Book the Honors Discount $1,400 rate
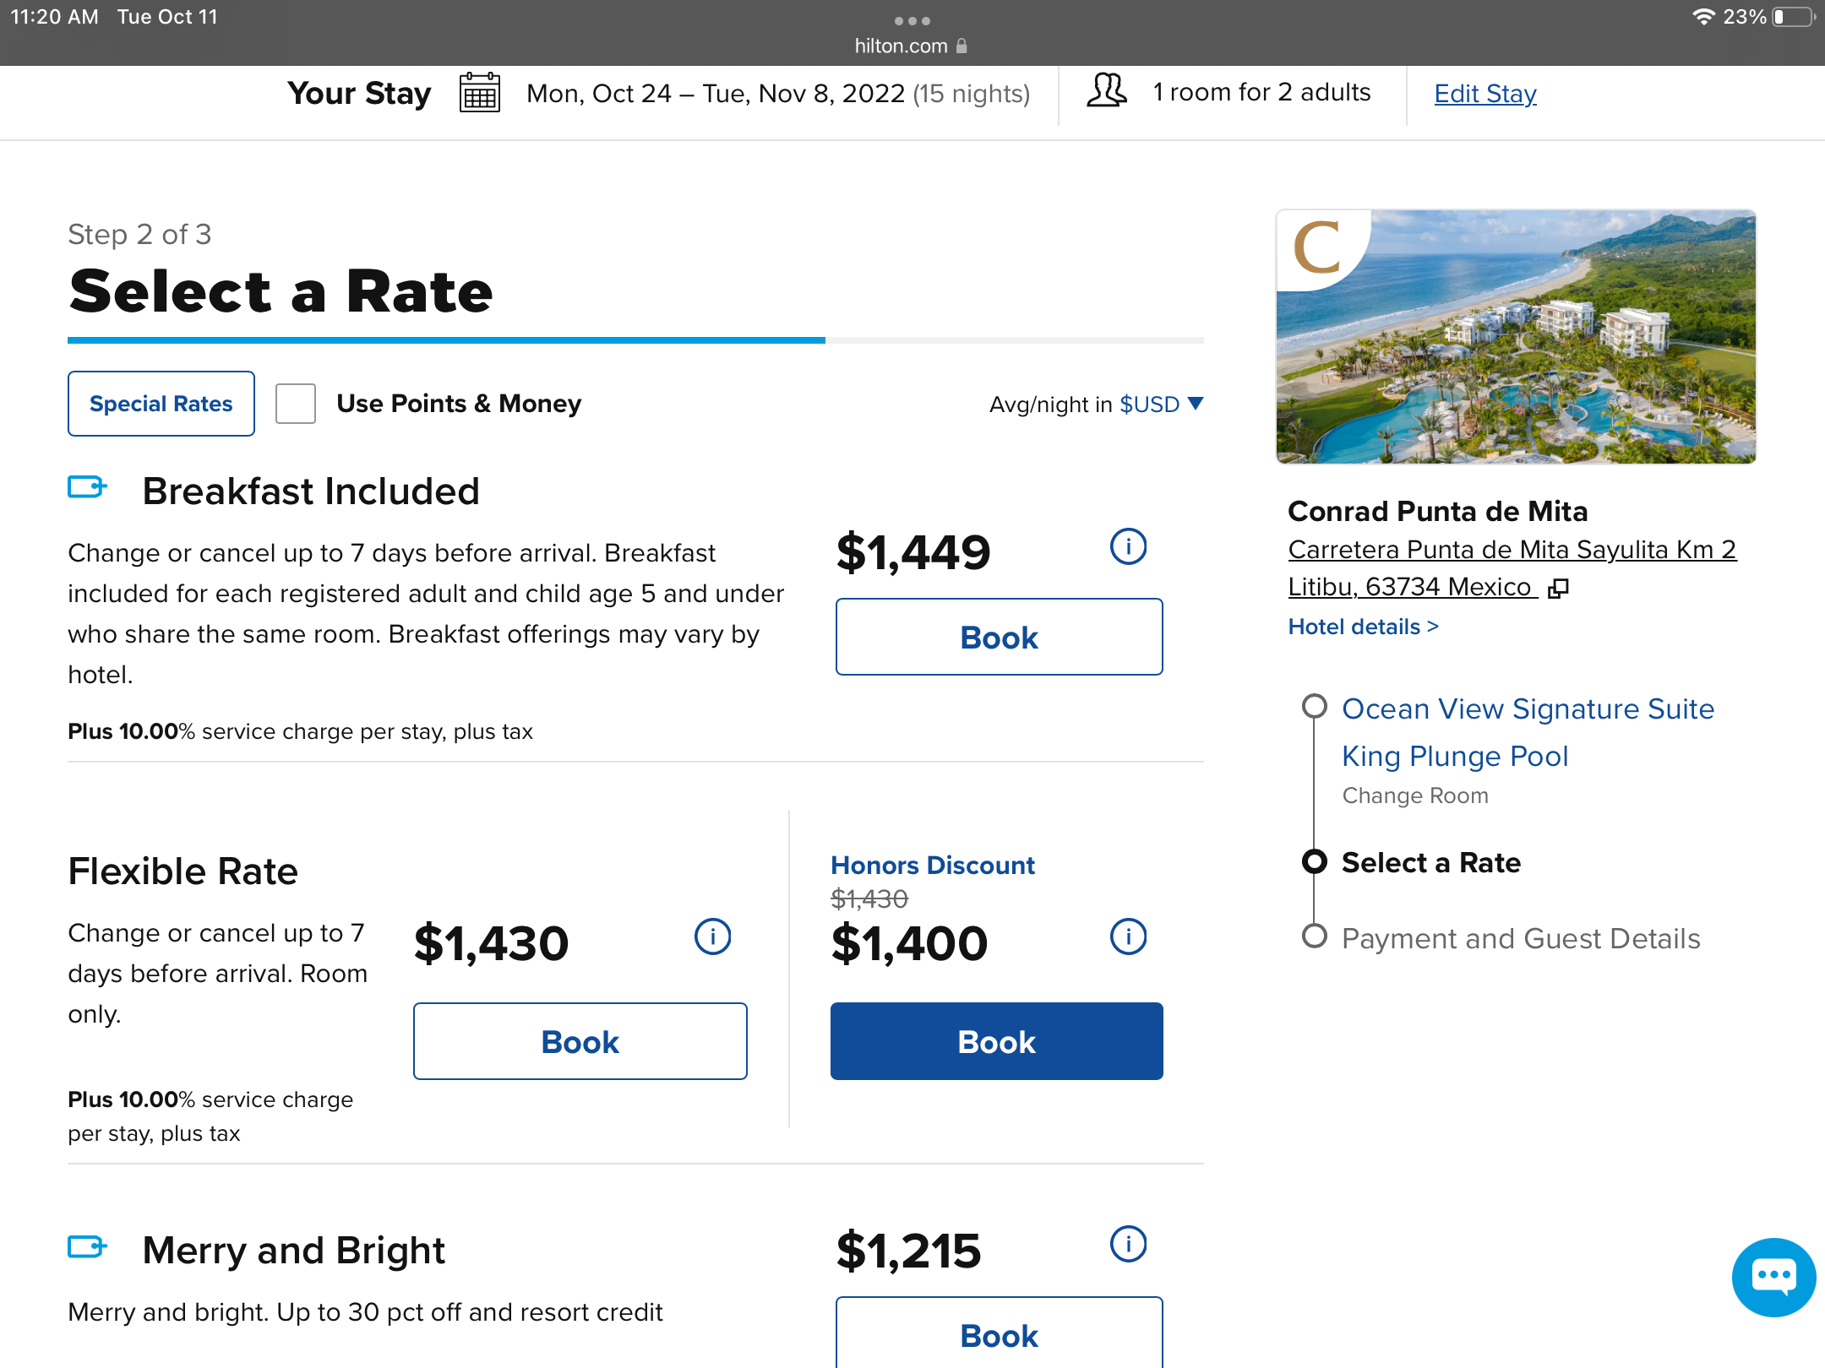 coord(996,1041)
